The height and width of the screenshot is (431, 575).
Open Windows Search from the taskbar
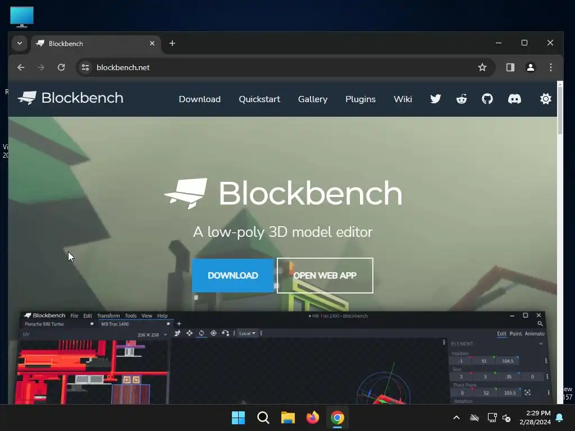(263, 418)
